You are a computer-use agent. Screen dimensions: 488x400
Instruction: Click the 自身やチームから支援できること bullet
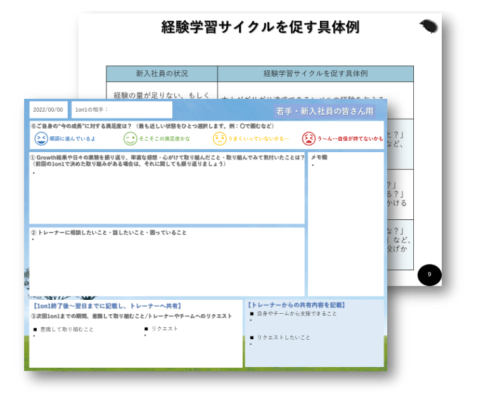click(293, 314)
